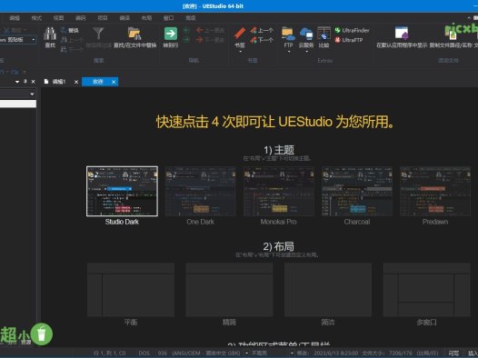Expand the Cloud services dropdown arrow

coord(306,52)
